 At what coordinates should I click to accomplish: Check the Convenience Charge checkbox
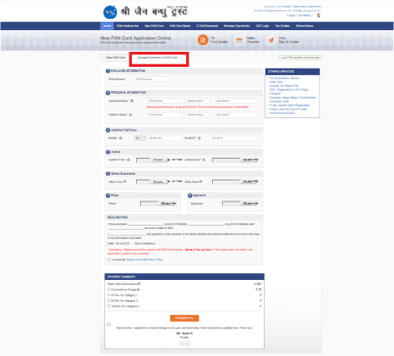[109, 289]
